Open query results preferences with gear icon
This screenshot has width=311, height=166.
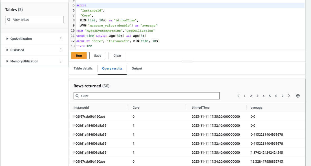coord(298,96)
